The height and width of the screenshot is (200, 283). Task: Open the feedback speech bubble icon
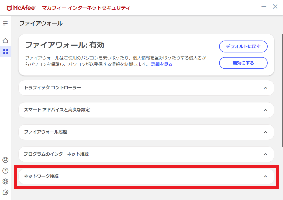5,192
